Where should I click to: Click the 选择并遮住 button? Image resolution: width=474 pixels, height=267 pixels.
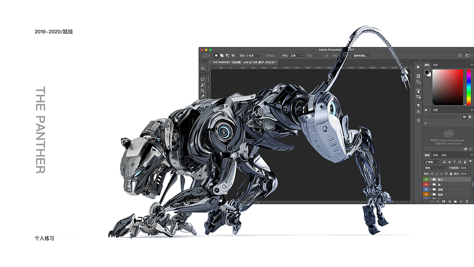[361, 55]
